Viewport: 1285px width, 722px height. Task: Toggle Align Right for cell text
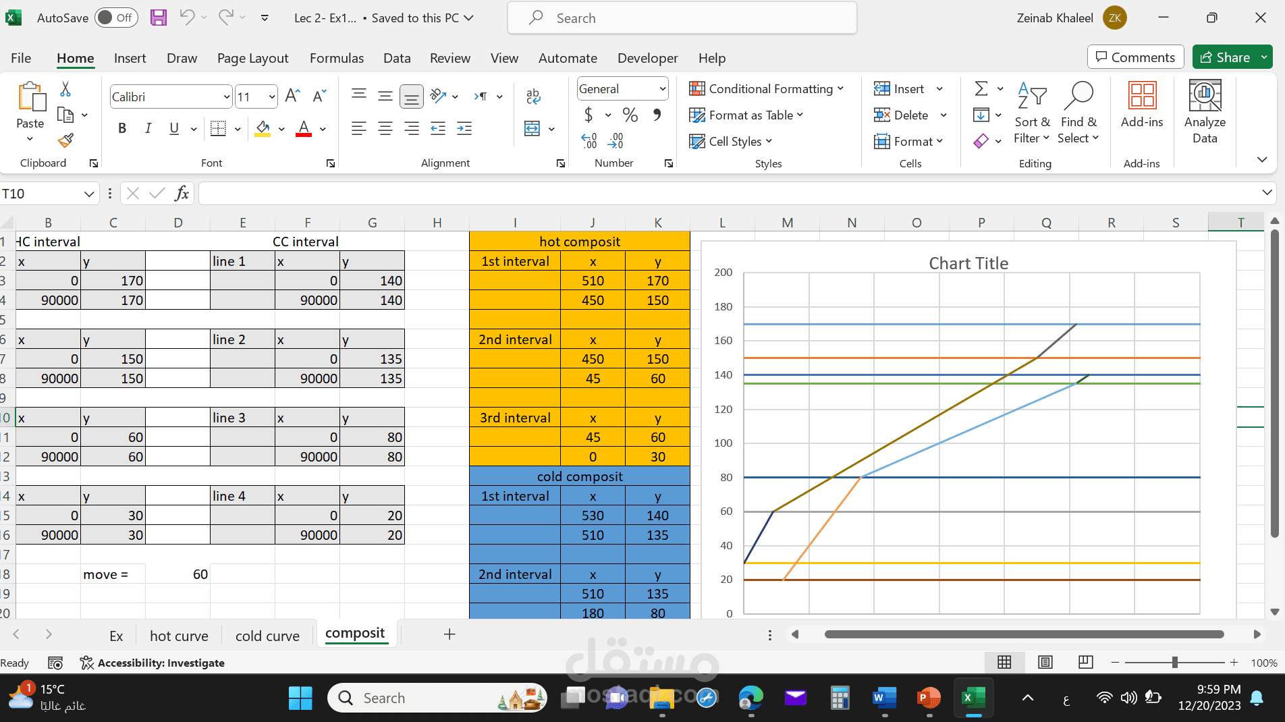[412, 128]
